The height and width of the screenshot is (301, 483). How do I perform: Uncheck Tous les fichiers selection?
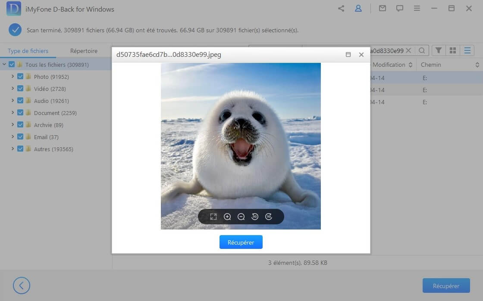pyautogui.click(x=10, y=64)
